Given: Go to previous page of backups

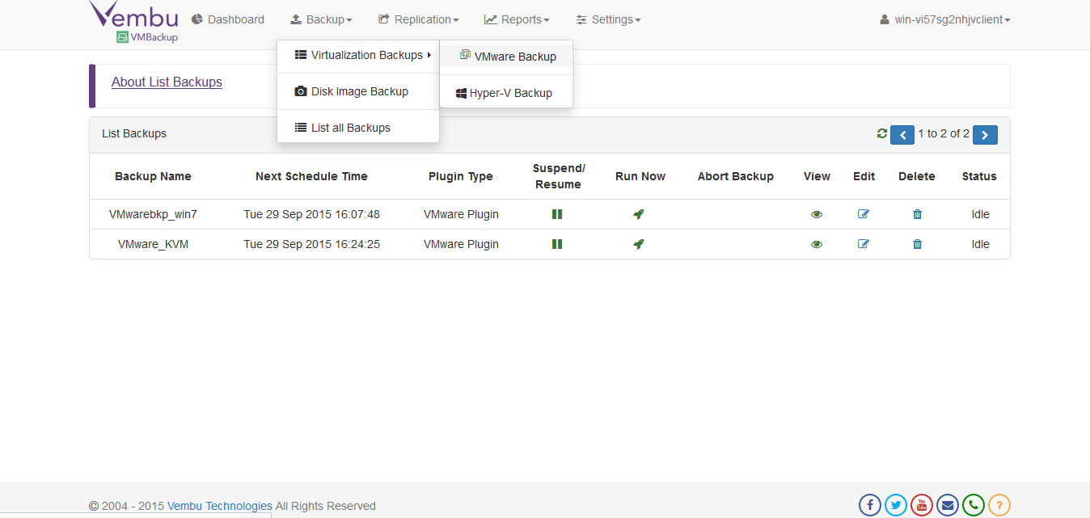Looking at the screenshot, I should tap(902, 135).
